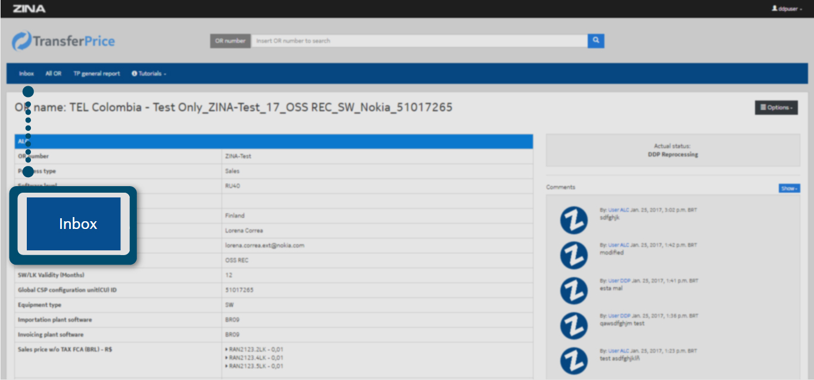Click the avatar beside comment 'modified'
814x380 pixels.
pyautogui.click(x=573, y=255)
